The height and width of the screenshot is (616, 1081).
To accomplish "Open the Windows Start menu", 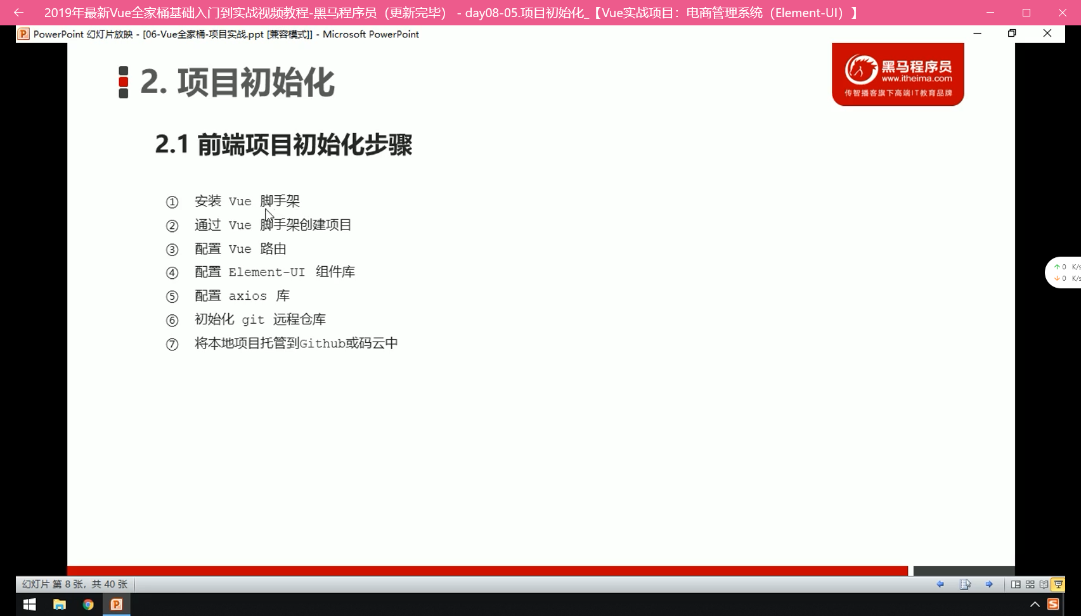I will pyautogui.click(x=29, y=605).
